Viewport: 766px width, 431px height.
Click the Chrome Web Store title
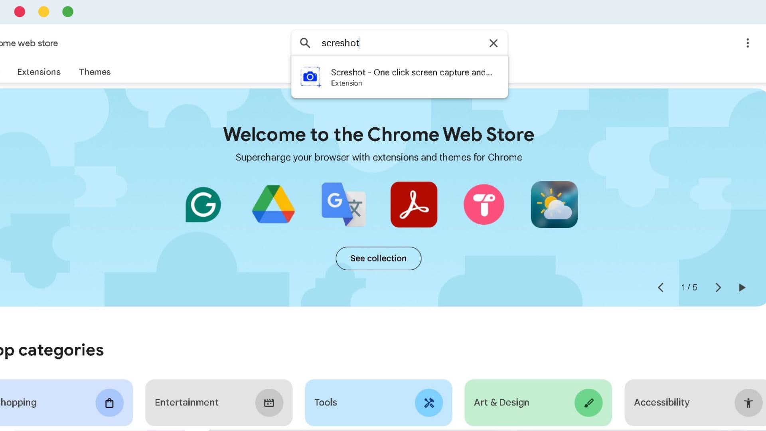[x=29, y=43]
